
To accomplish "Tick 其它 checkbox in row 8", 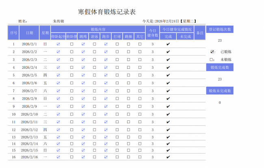I will (x=140, y=98).
